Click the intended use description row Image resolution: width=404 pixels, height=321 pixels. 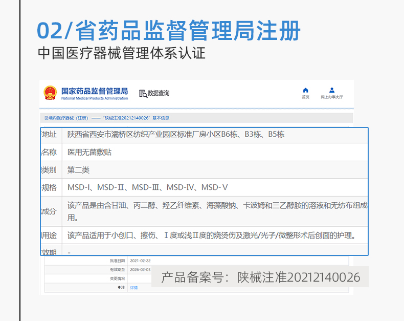(x=211, y=236)
